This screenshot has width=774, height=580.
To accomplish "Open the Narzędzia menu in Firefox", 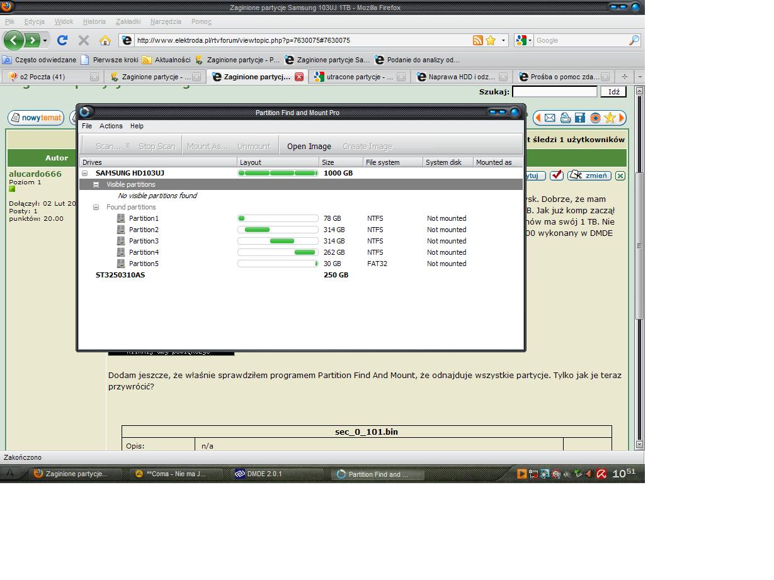I will [x=166, y=21].
